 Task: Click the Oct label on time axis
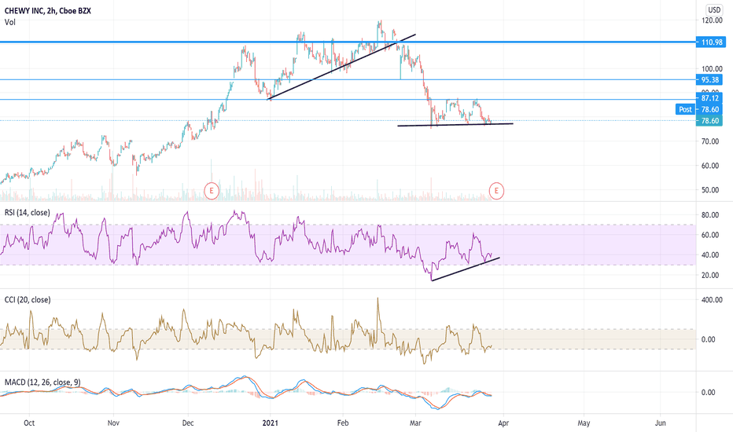29,423
